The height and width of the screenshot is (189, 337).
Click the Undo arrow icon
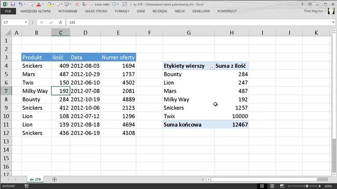21,4
